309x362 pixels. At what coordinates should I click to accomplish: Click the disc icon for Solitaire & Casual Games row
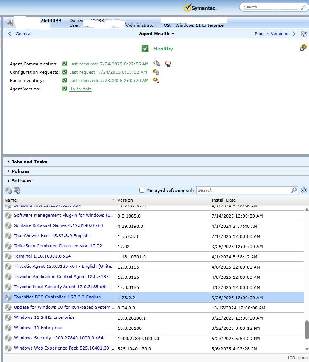coord(8,226)
